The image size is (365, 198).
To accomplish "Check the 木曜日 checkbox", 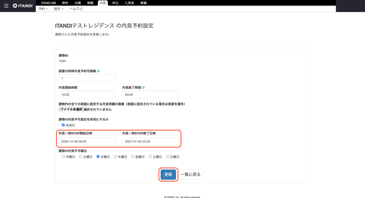I will coord(115,157).
